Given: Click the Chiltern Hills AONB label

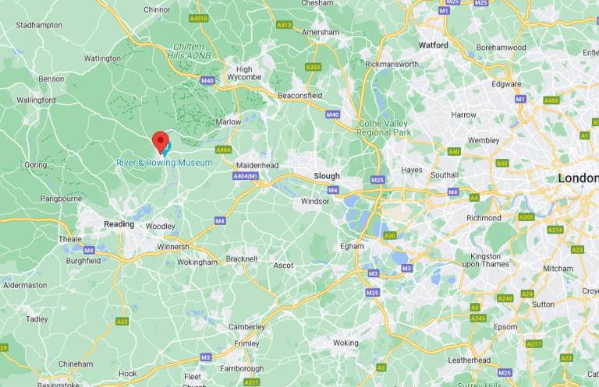Looking at the screenshot, I should tap(189, 51).
